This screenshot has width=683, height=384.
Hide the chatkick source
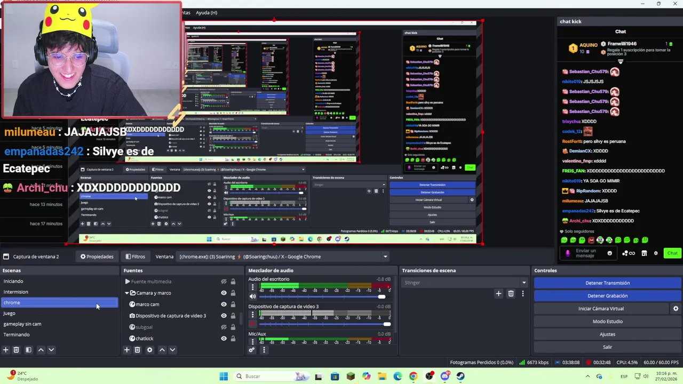224,339
